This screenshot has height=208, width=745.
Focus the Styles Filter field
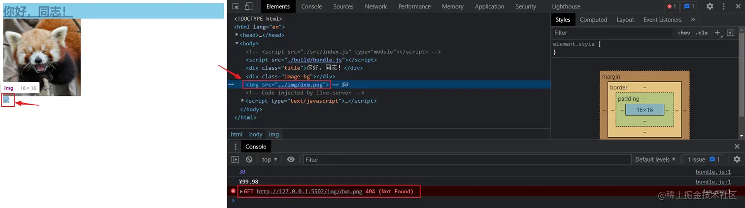click(x=612, y=32)
